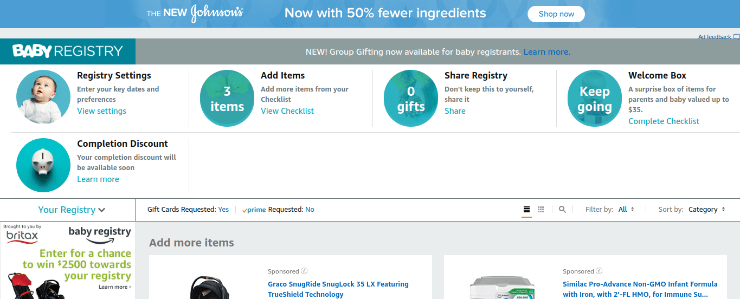Follow Learn more about Group Gifting
740x299 pixels.
[546, 52]
